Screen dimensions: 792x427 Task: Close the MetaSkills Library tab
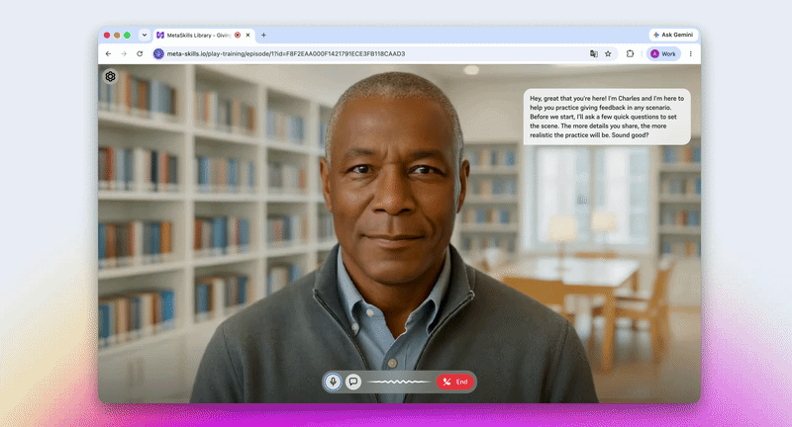click(x=248, y=36)
